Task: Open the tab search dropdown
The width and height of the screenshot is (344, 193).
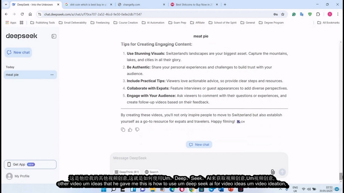Action: [x=6, y=4]
